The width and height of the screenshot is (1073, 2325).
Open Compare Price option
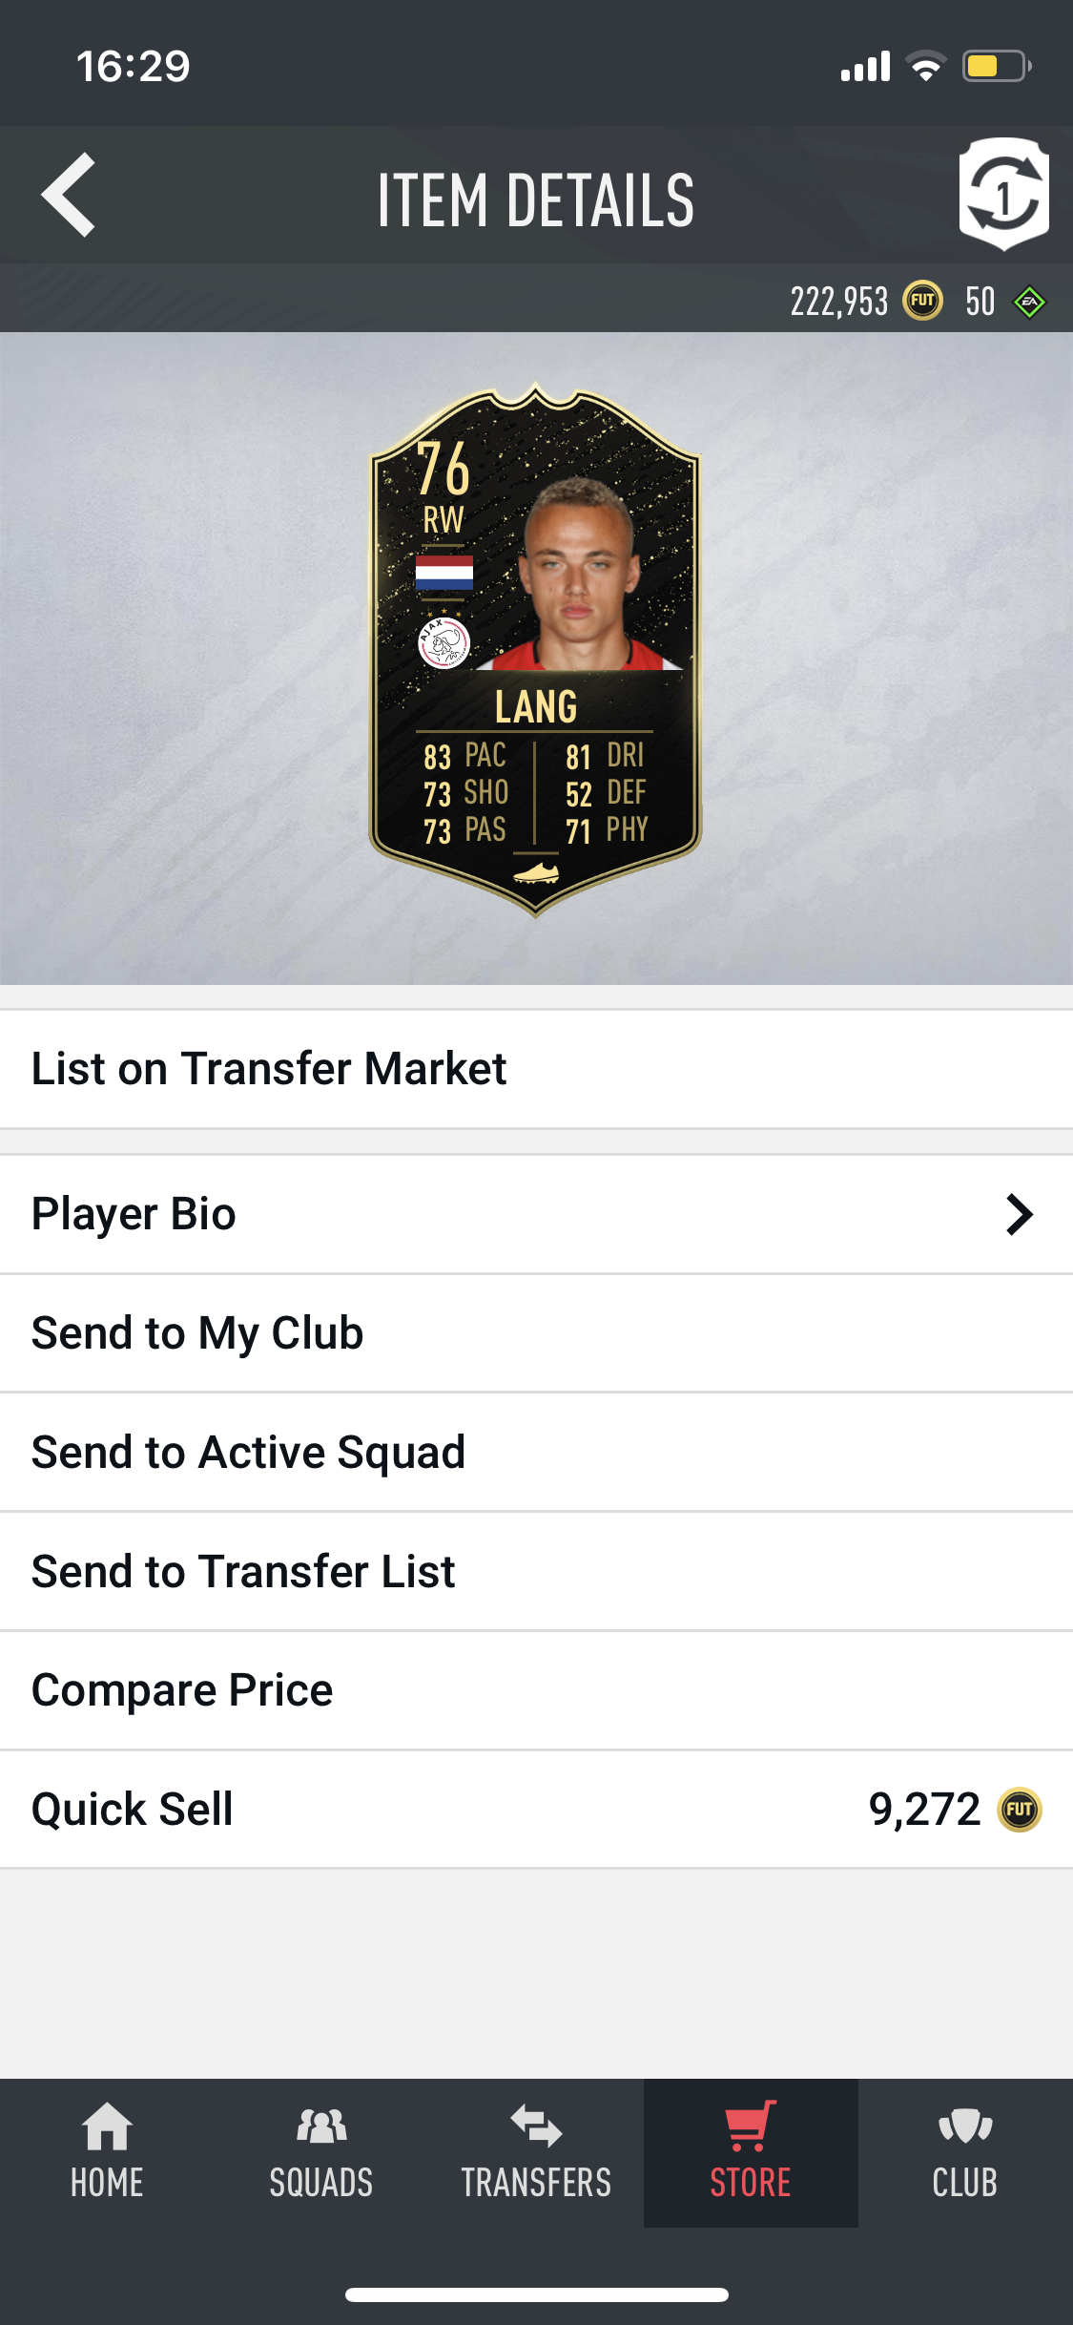coord(536,1690)
